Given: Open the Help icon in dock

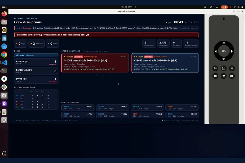Looking at the screenshot, I should click(x=4, y=46).
